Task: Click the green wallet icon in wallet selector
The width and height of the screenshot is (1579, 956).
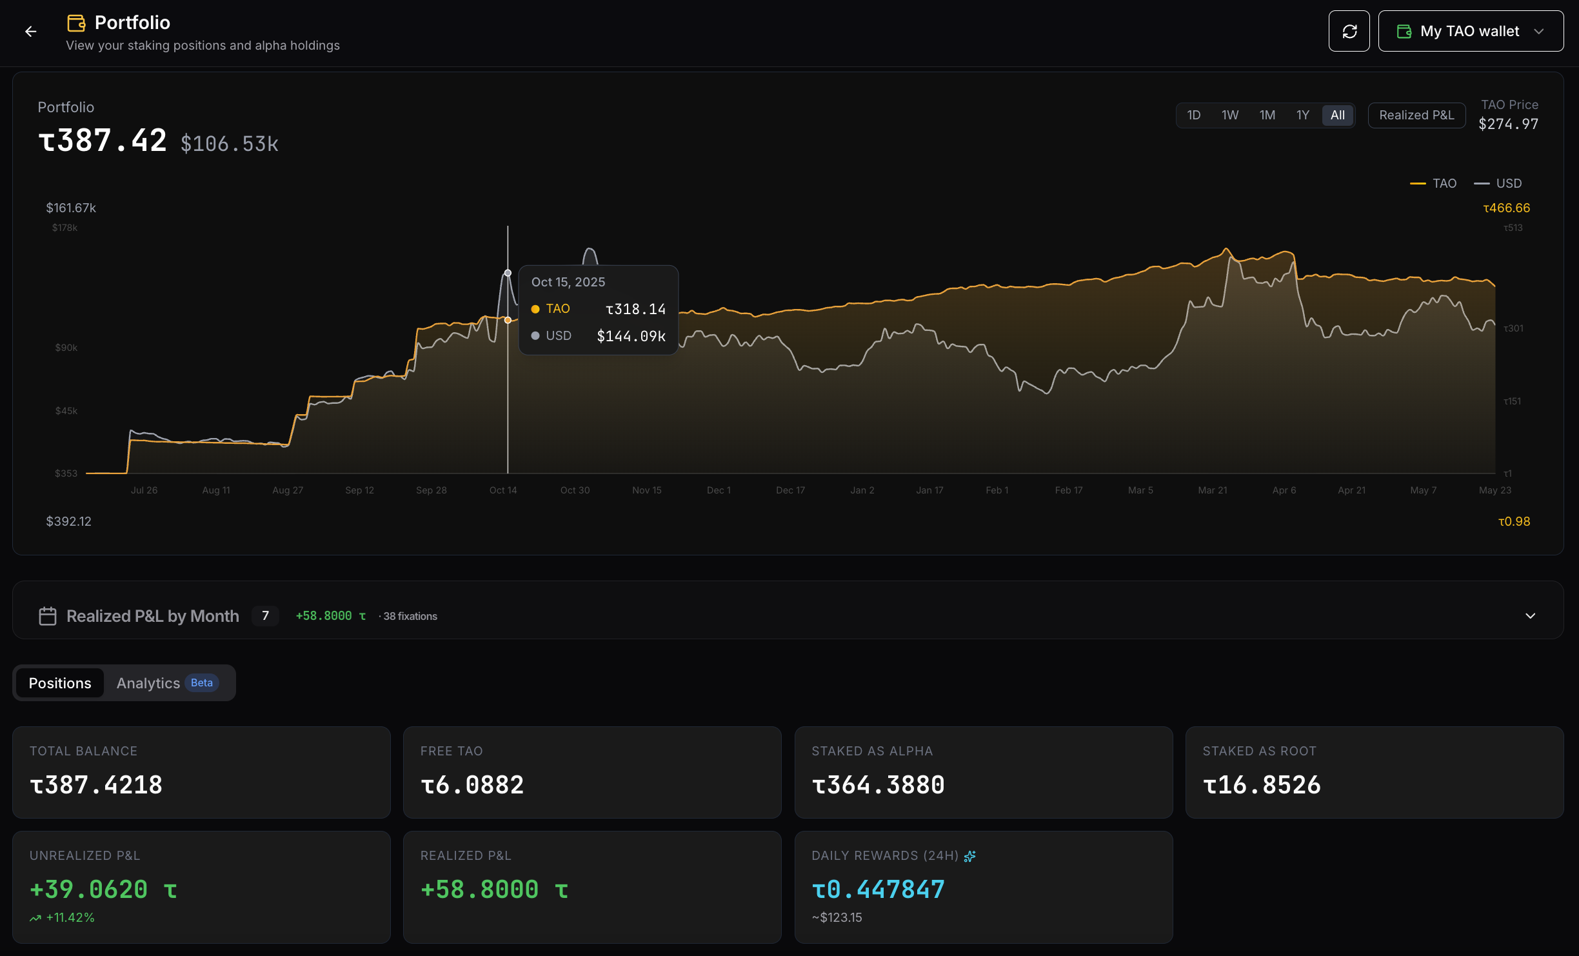Action: point(1404,31)
